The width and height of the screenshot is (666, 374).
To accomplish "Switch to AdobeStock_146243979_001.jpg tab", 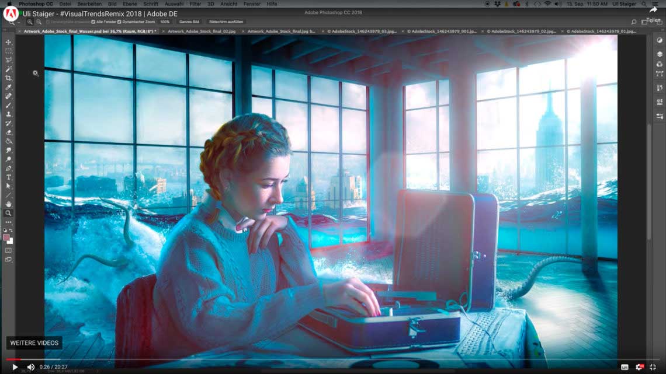I will 442,32.
